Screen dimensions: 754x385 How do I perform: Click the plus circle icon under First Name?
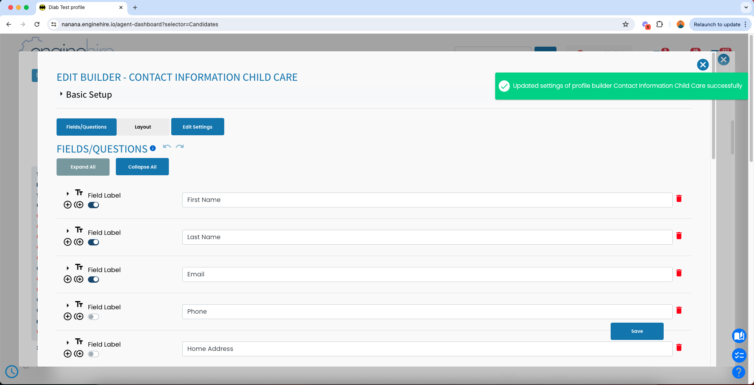(68, 205)
